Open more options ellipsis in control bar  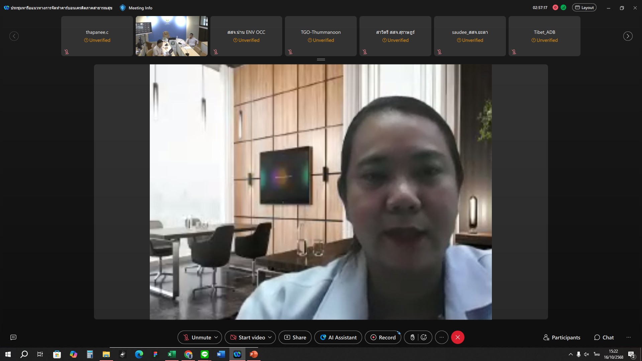pyautogui.click(x=441, y=337)
